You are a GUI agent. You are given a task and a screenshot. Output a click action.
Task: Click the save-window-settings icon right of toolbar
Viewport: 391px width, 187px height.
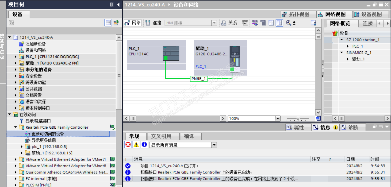313,23
